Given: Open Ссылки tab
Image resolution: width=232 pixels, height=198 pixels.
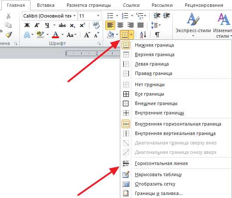Looking at the screenshot, I should click(131, 5).
